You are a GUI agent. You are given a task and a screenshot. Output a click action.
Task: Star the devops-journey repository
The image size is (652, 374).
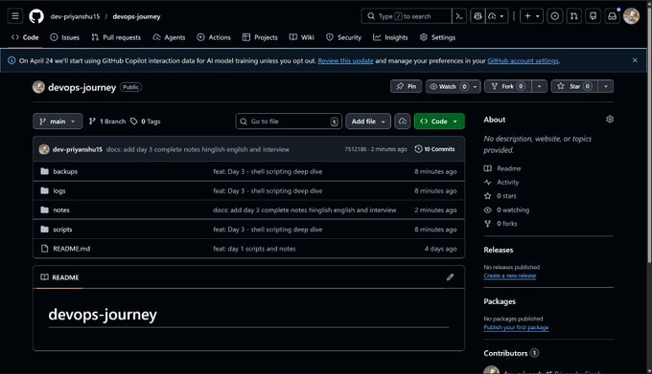(x=574, y=86)
